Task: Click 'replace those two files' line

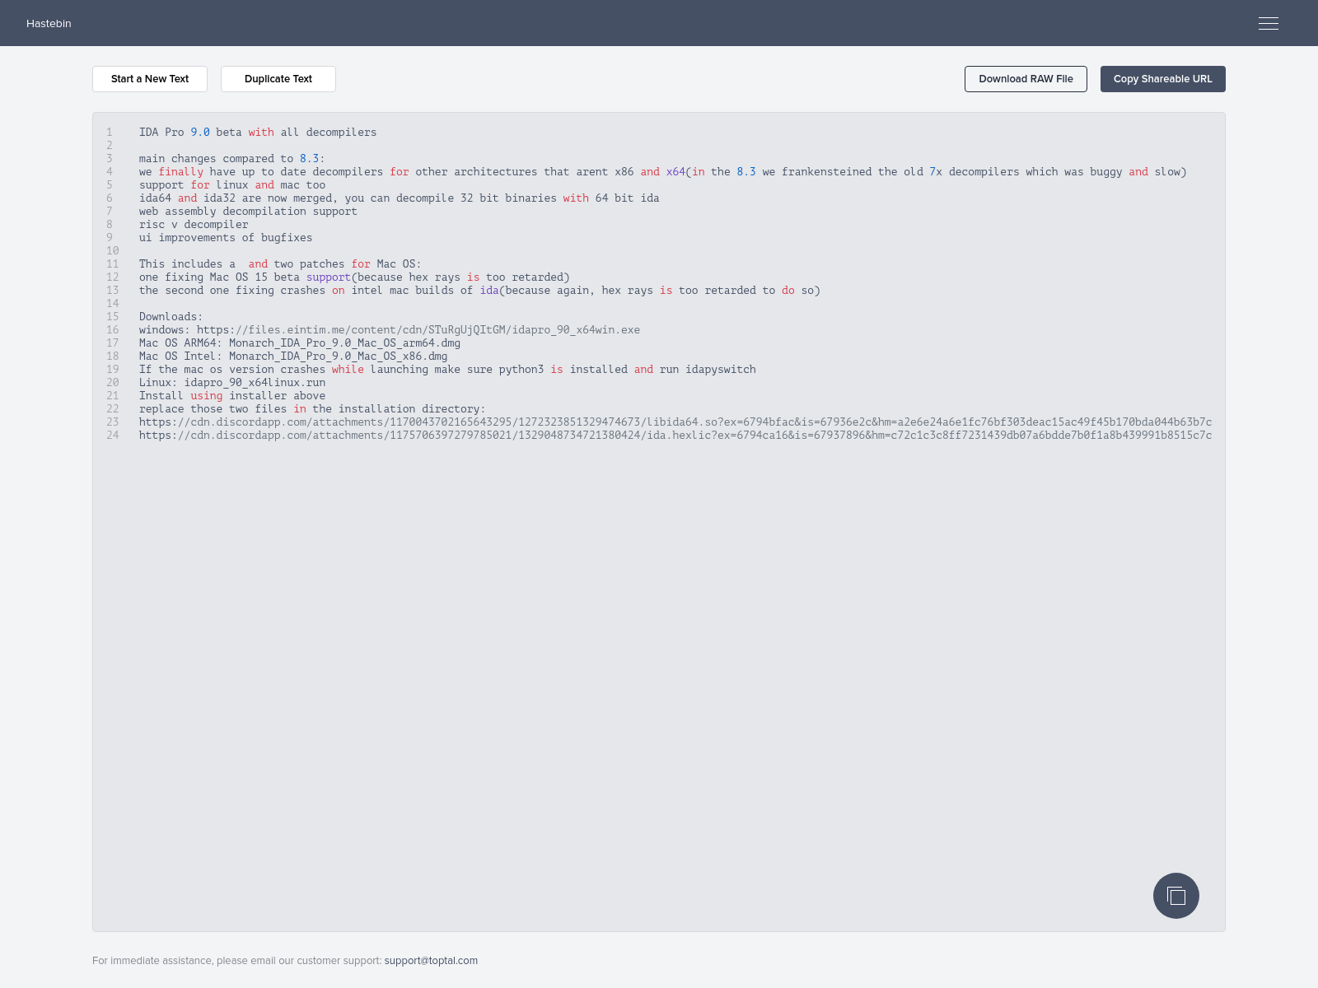Action: tap(312, 409)
